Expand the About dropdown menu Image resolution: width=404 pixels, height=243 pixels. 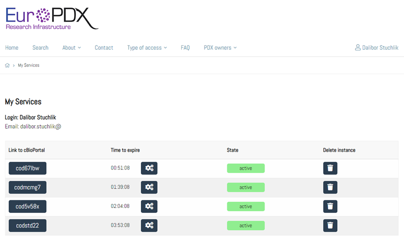(71, 48)
